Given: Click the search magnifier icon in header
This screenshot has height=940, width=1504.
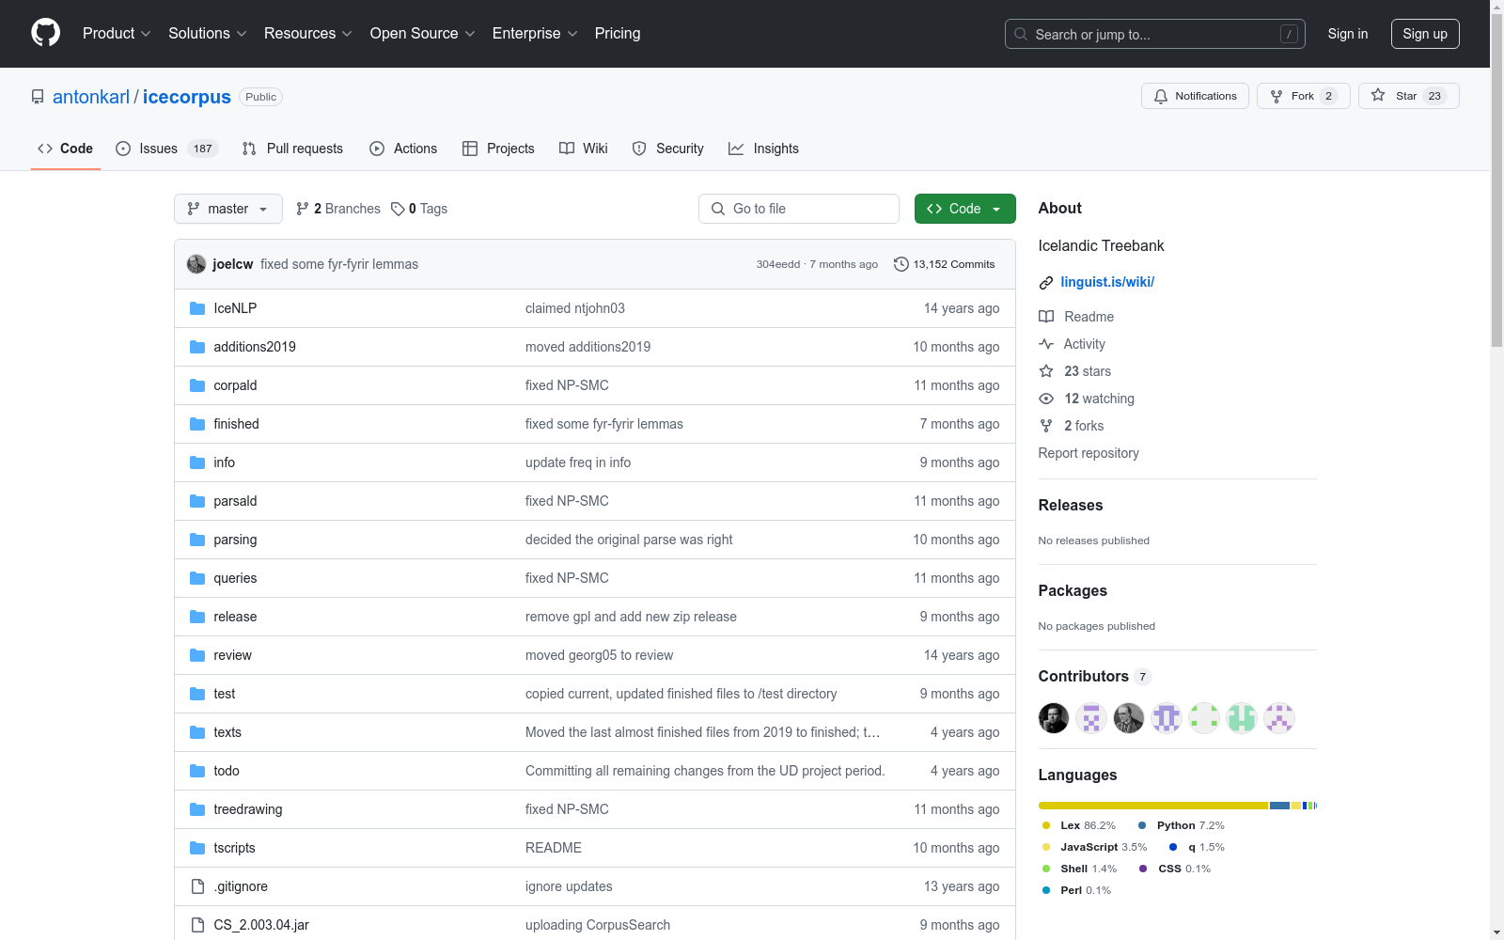Looking at the screenshot, I should click(1021, 34).
